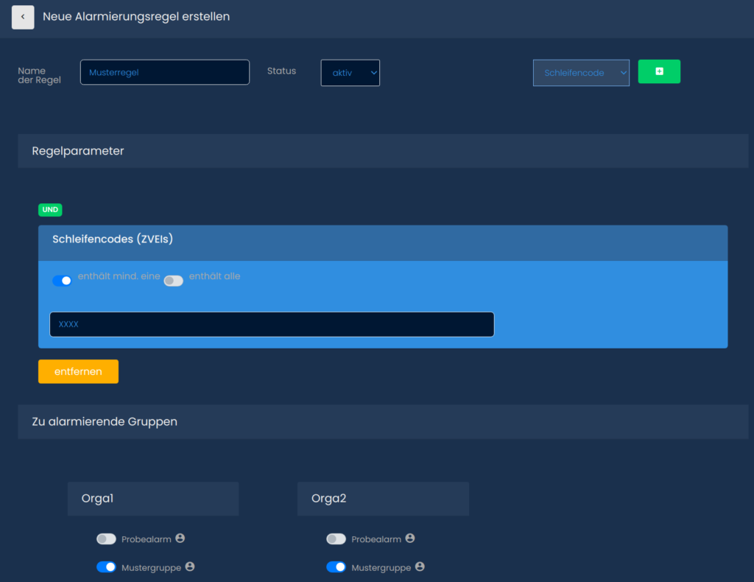Click the green UND operator badge
This screenshot has height=582, width=754.
coord(50,210)
